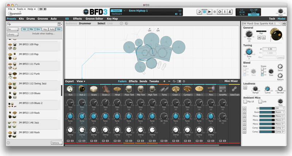
Task: Select the SideChain channel icon
Action: (x=234, y=89)
